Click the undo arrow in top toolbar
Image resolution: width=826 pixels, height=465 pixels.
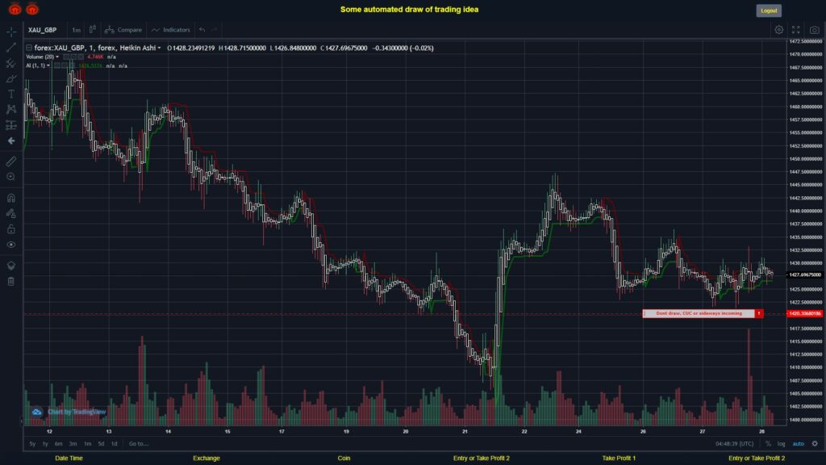click(x=202, y=30)
